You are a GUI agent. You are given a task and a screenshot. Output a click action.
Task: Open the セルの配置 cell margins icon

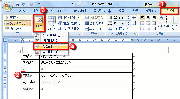175,23
